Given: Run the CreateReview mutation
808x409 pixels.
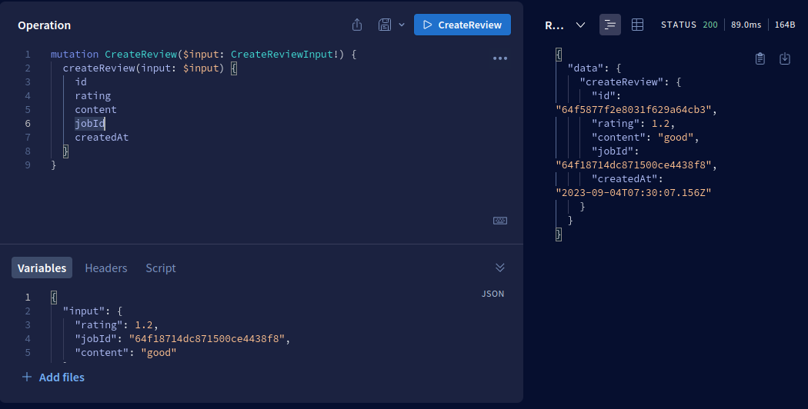Looking at the screenshot, I should (x=462, y=25).
